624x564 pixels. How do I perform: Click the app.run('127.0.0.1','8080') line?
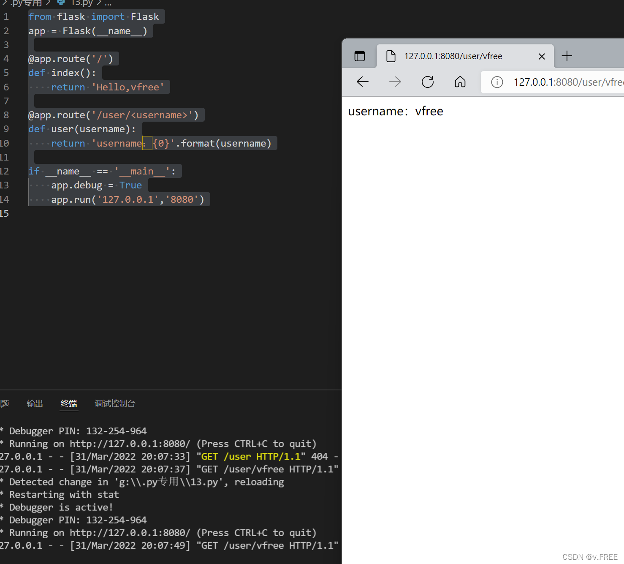(x=128, y=199)
